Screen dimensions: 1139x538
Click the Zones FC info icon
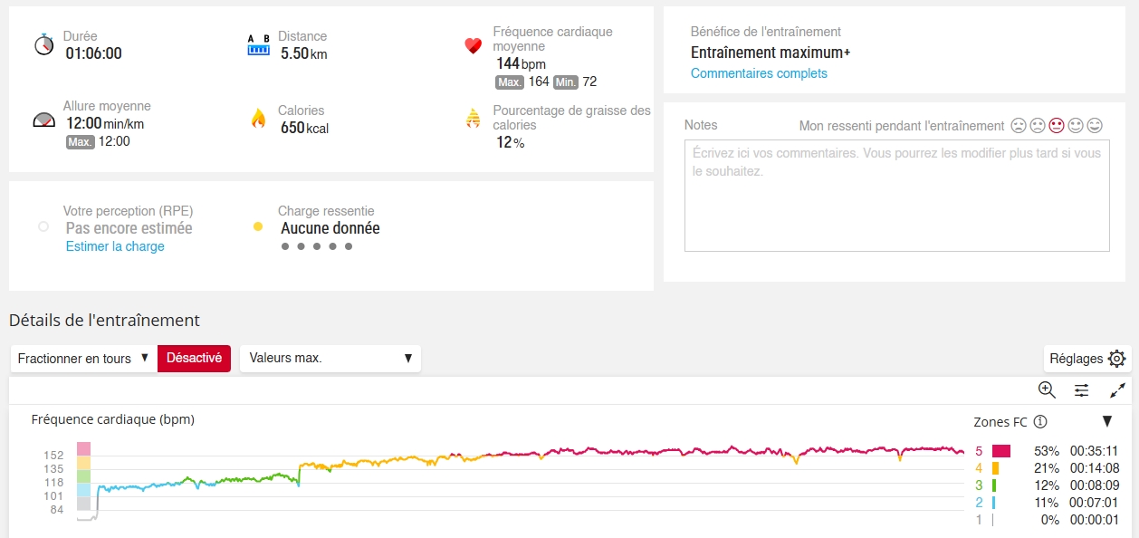click(x=1040, y=421)
